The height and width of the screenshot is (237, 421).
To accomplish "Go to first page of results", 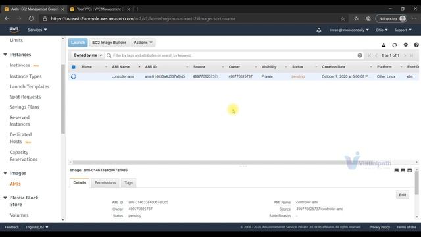I will point(369,55).
